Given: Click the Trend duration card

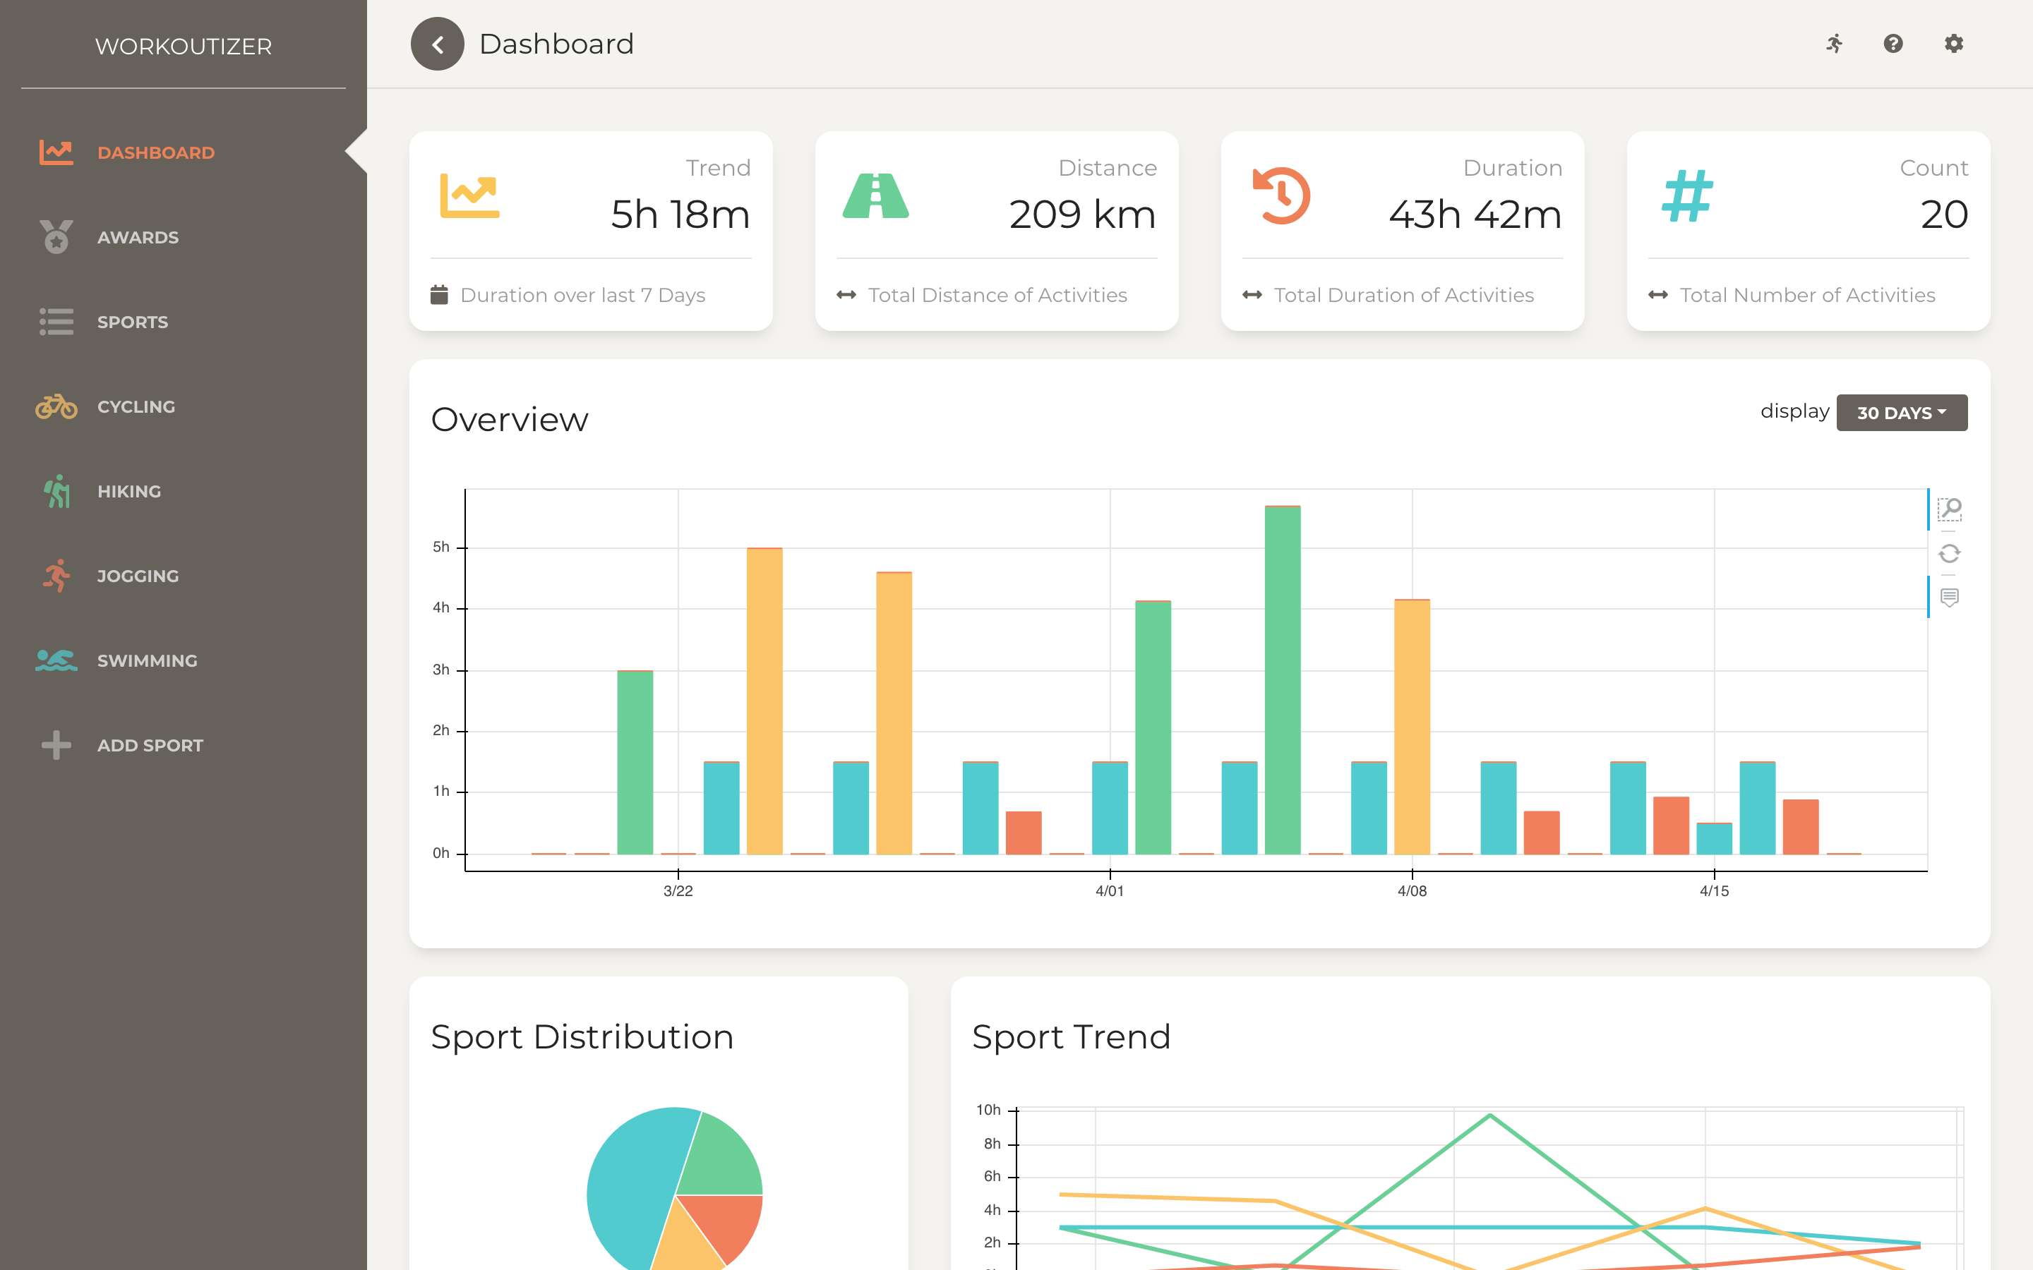Looking at the screenshot, I should 591,230.
